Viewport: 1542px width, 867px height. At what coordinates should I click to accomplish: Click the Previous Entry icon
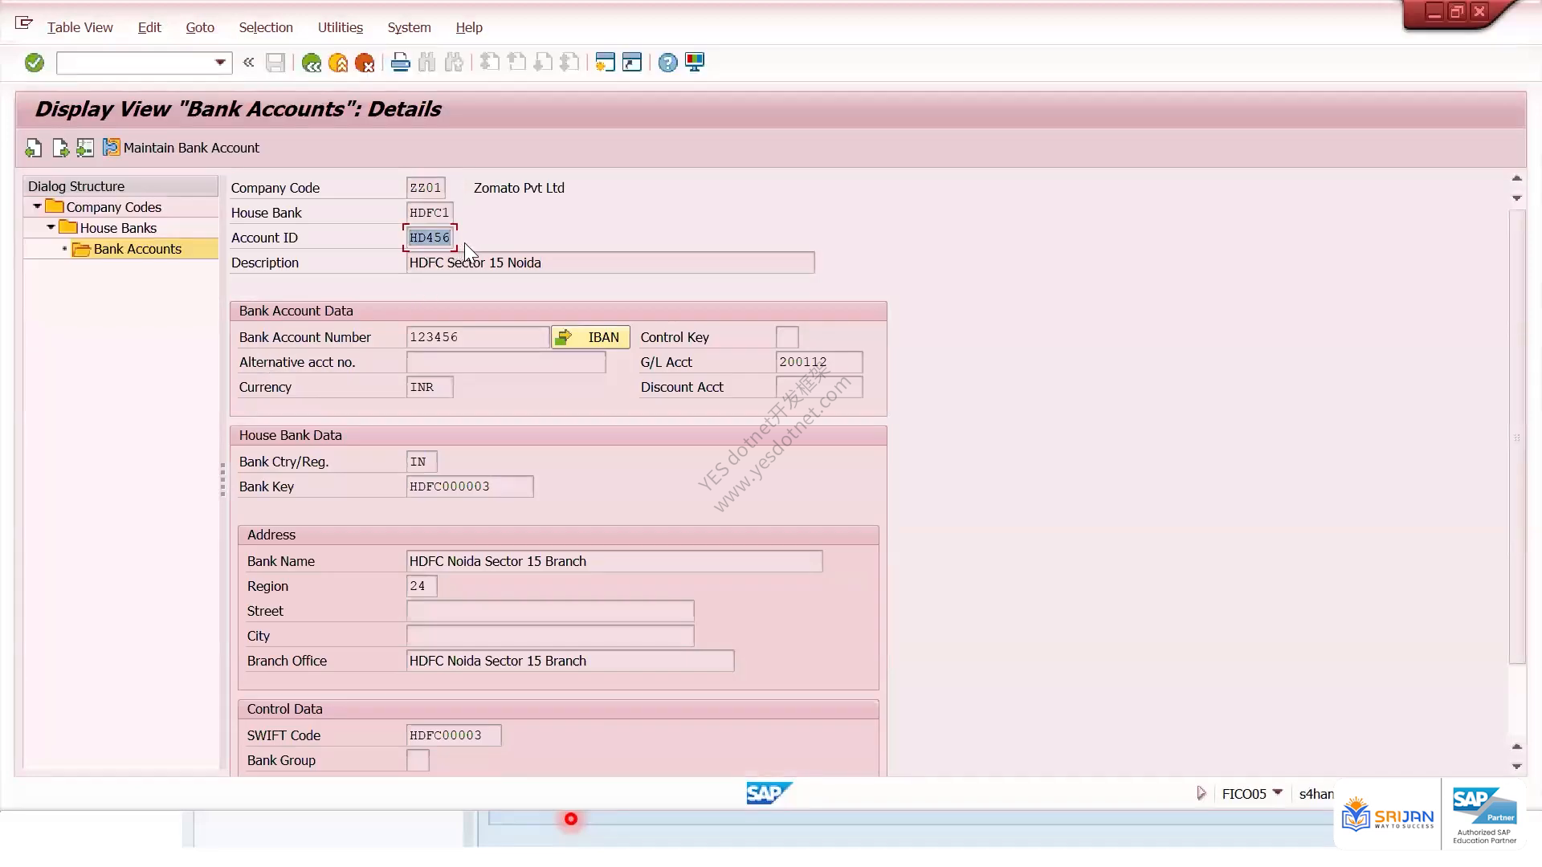tap(34, 148)
